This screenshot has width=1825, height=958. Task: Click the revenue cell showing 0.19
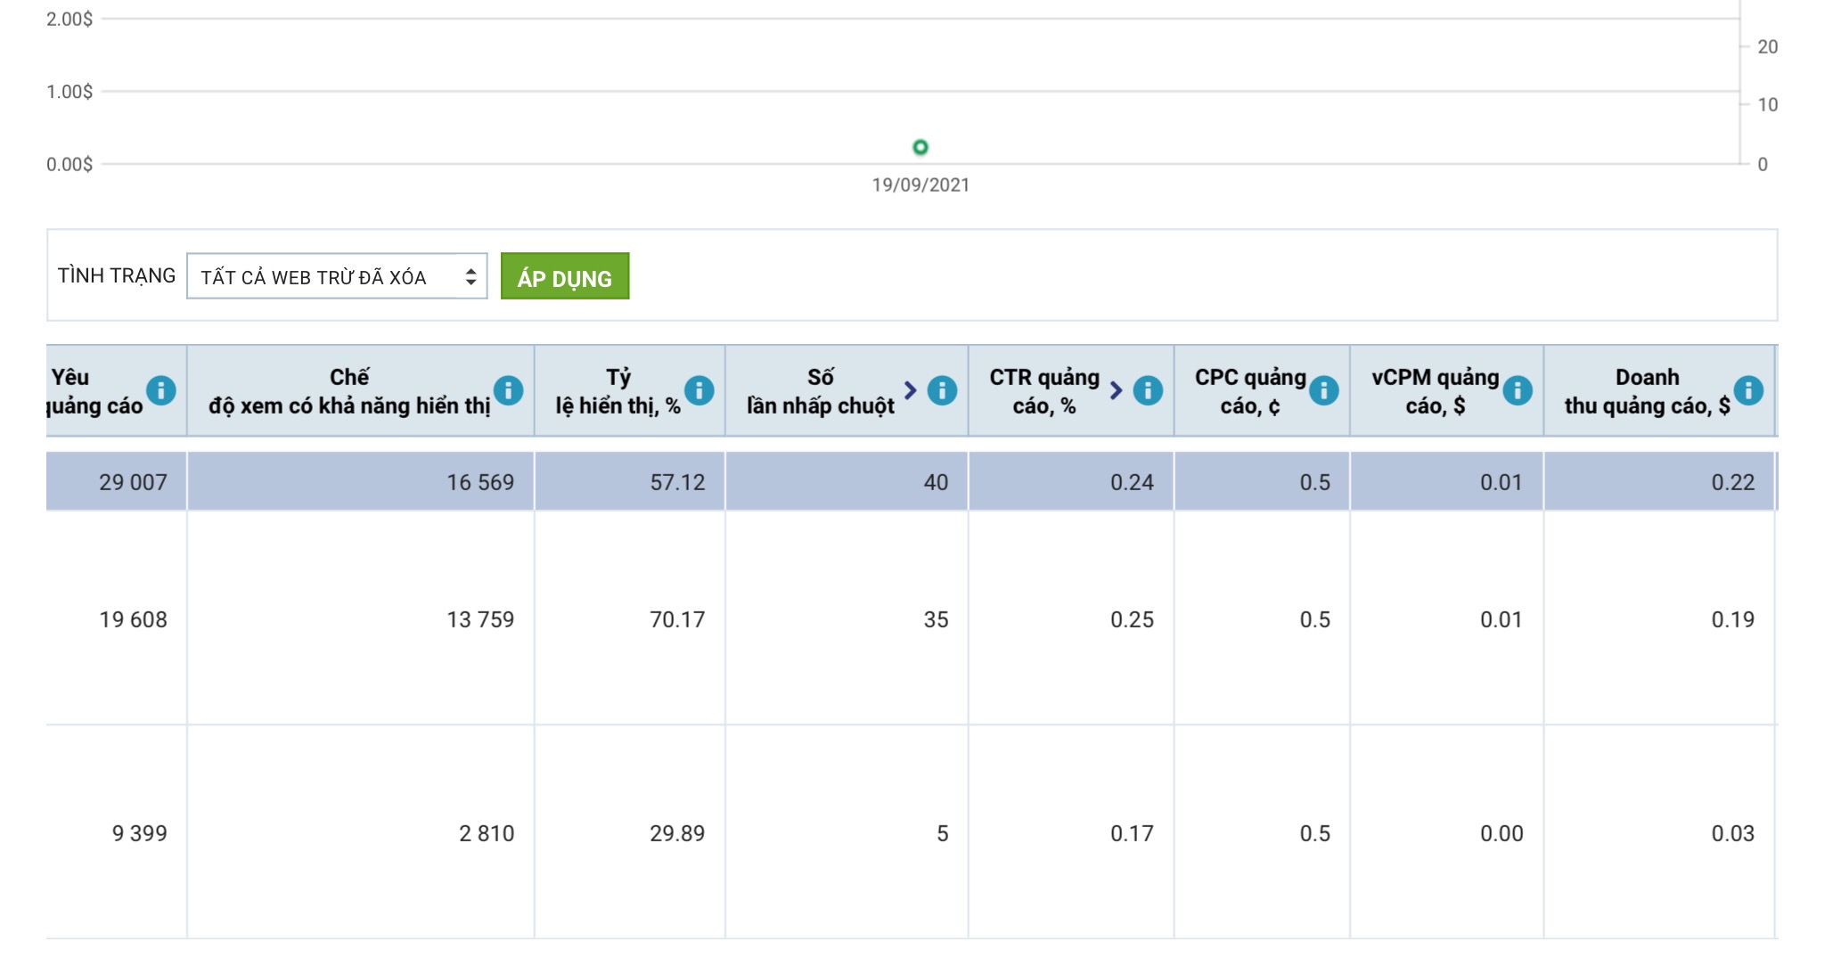point(1732,619)
